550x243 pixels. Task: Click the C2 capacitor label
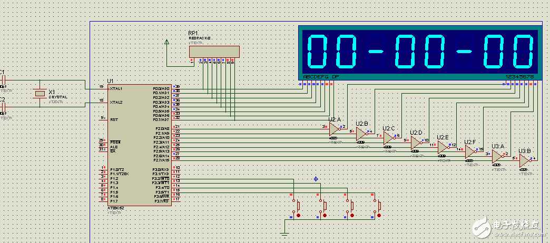[2, 99]
